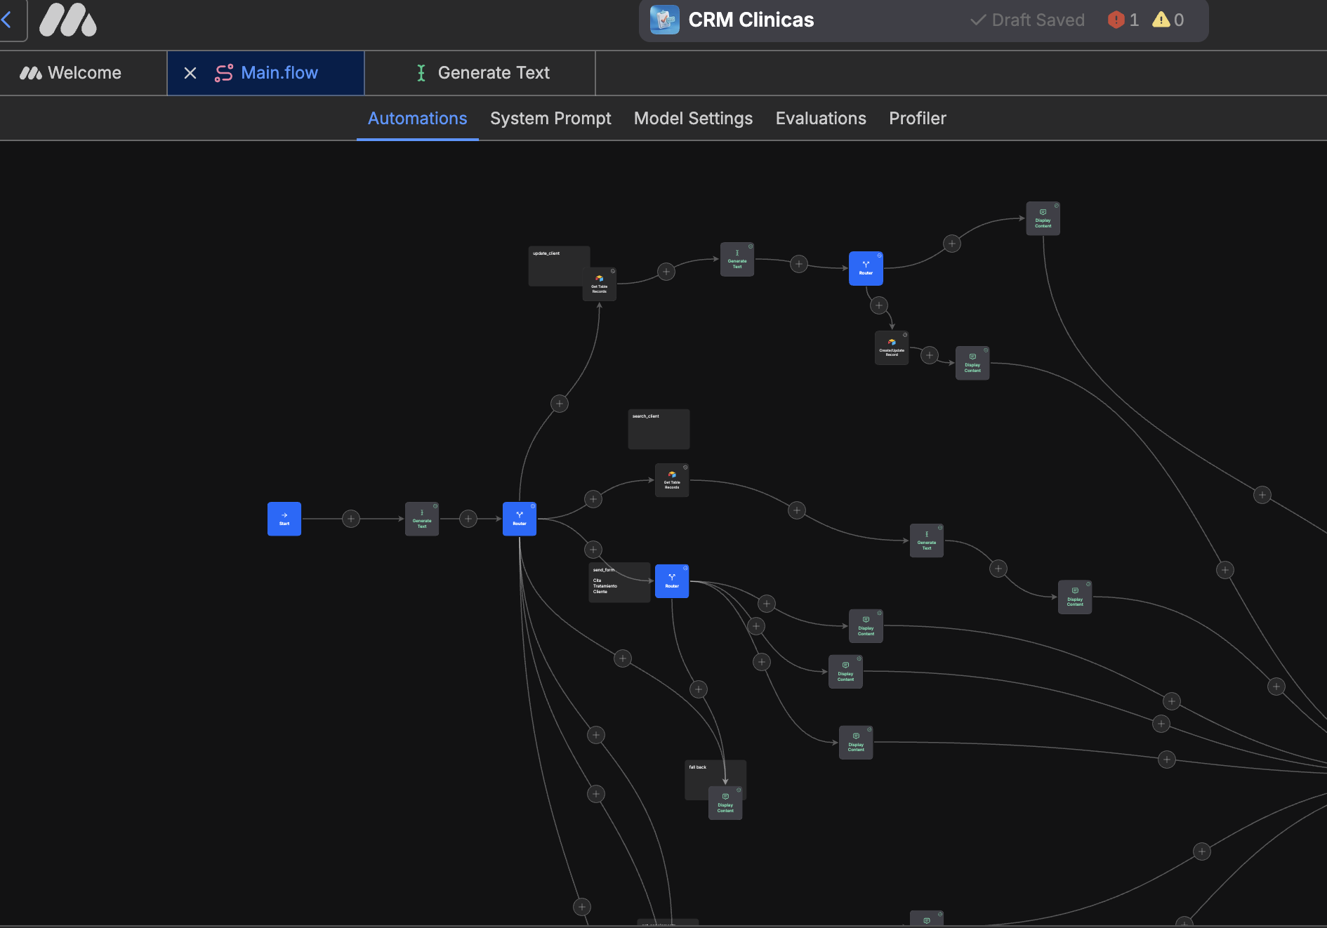Click the yellow warning indicator showing 0

(1168, 20)
